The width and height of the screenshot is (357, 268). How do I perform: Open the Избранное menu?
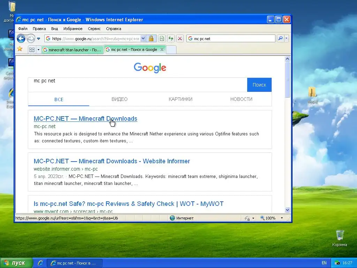pos(73,29)
